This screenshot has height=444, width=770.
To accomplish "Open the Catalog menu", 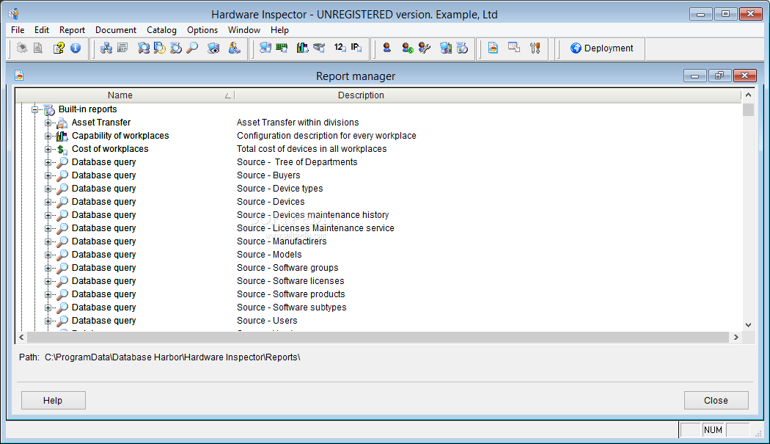I will (161, 30).
